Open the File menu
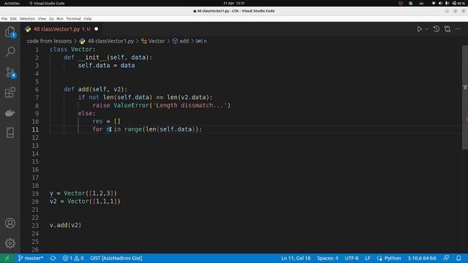The height and width of the screenshot is (263, 468). click(x=4, y=19)
